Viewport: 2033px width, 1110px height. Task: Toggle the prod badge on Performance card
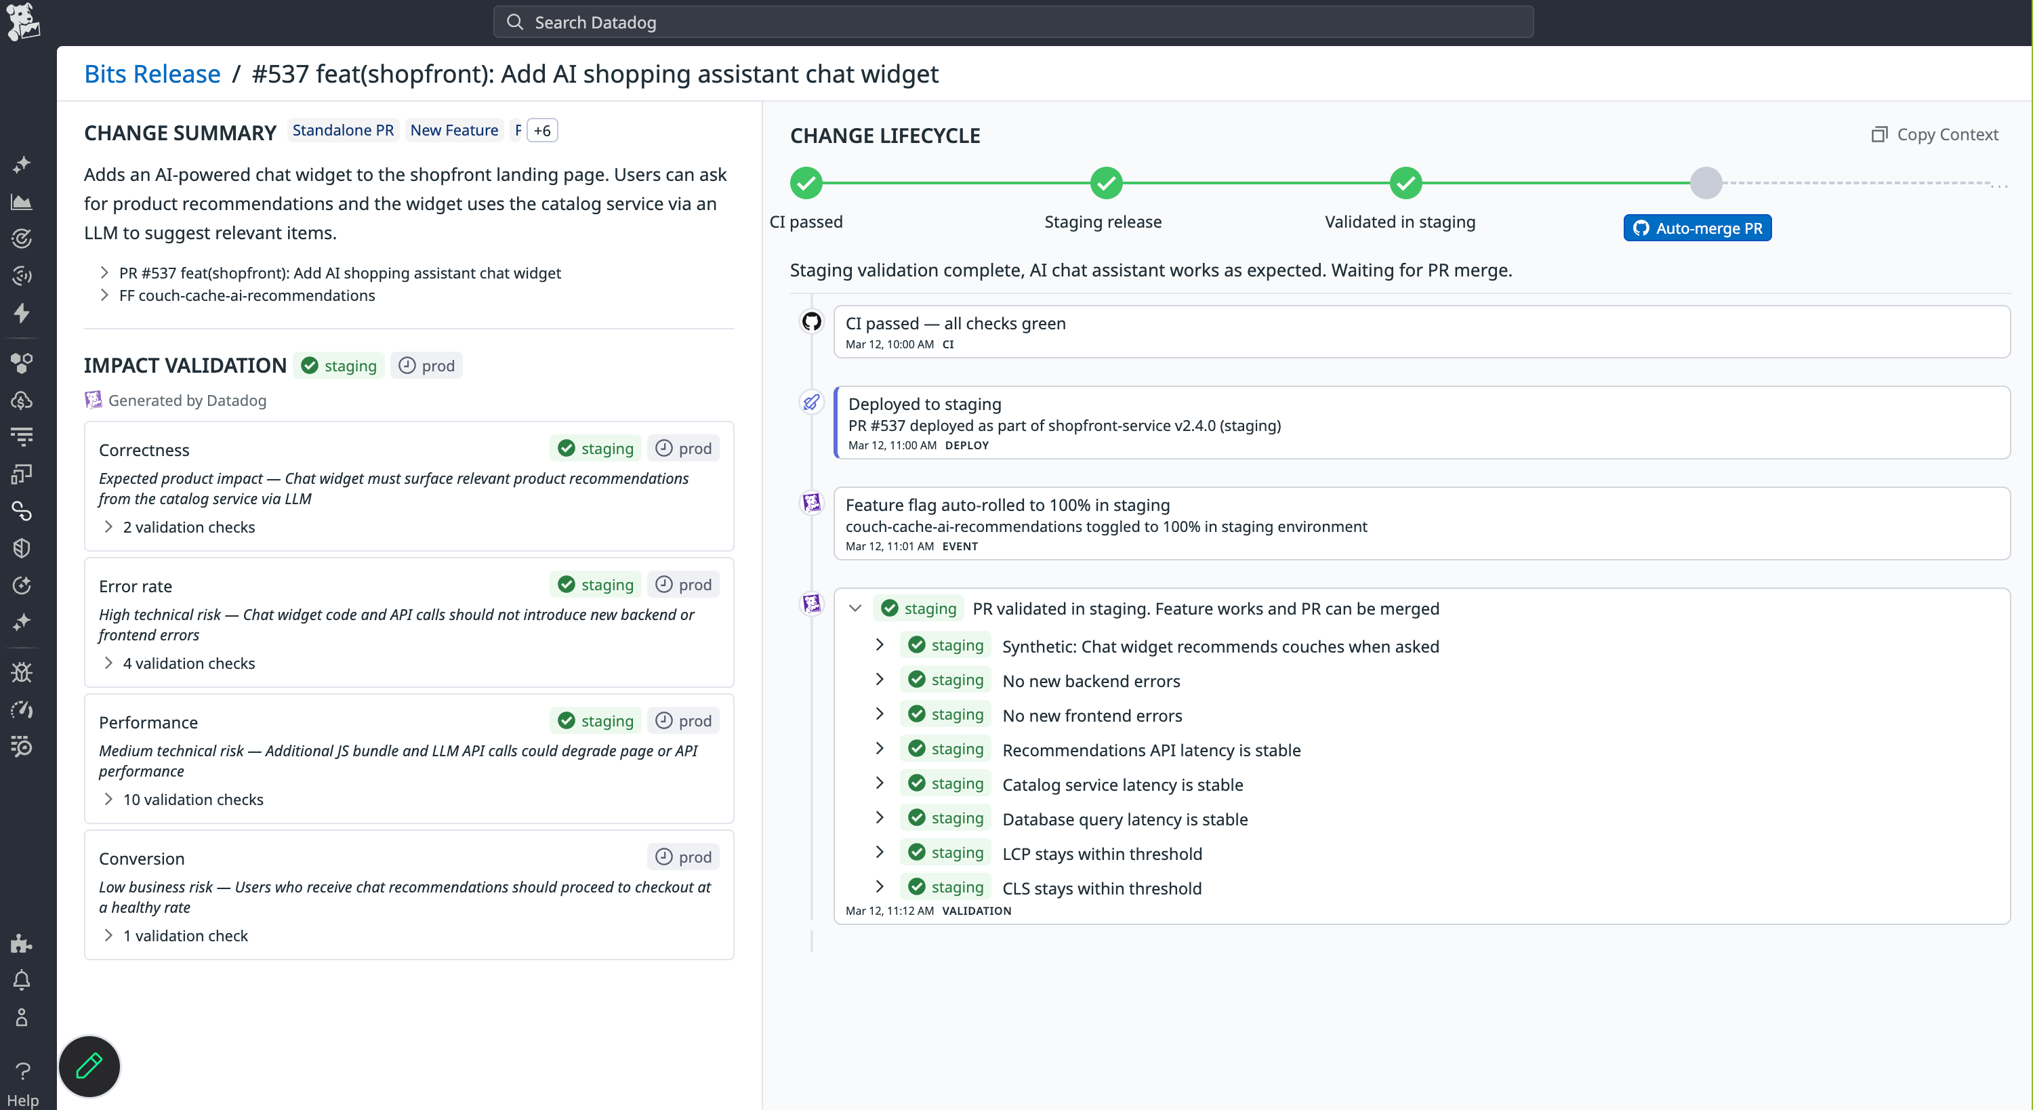click(684, 721)
